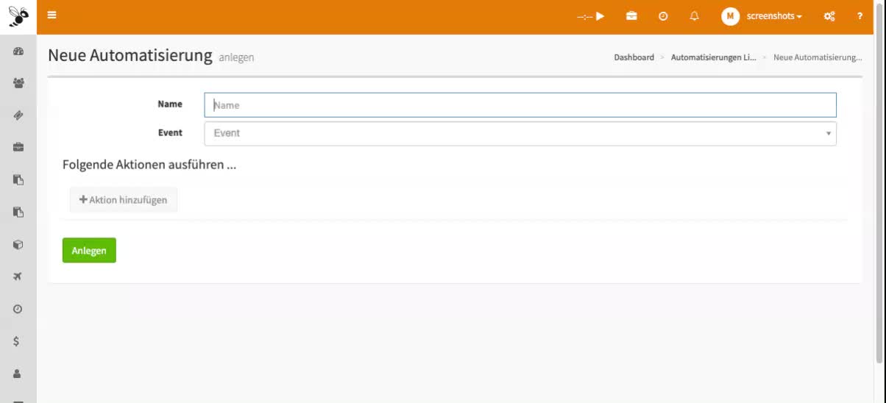The height and width of the screenshot is (403, 886).
Task: Click the help question mark icon
Action: 860,16
